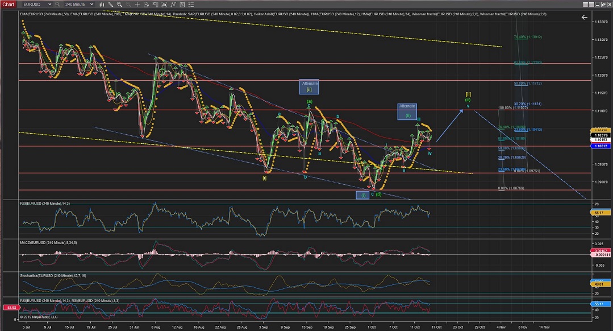
Task: Click the black 1.1031'6 price marker
Action: tap(601, 135)
